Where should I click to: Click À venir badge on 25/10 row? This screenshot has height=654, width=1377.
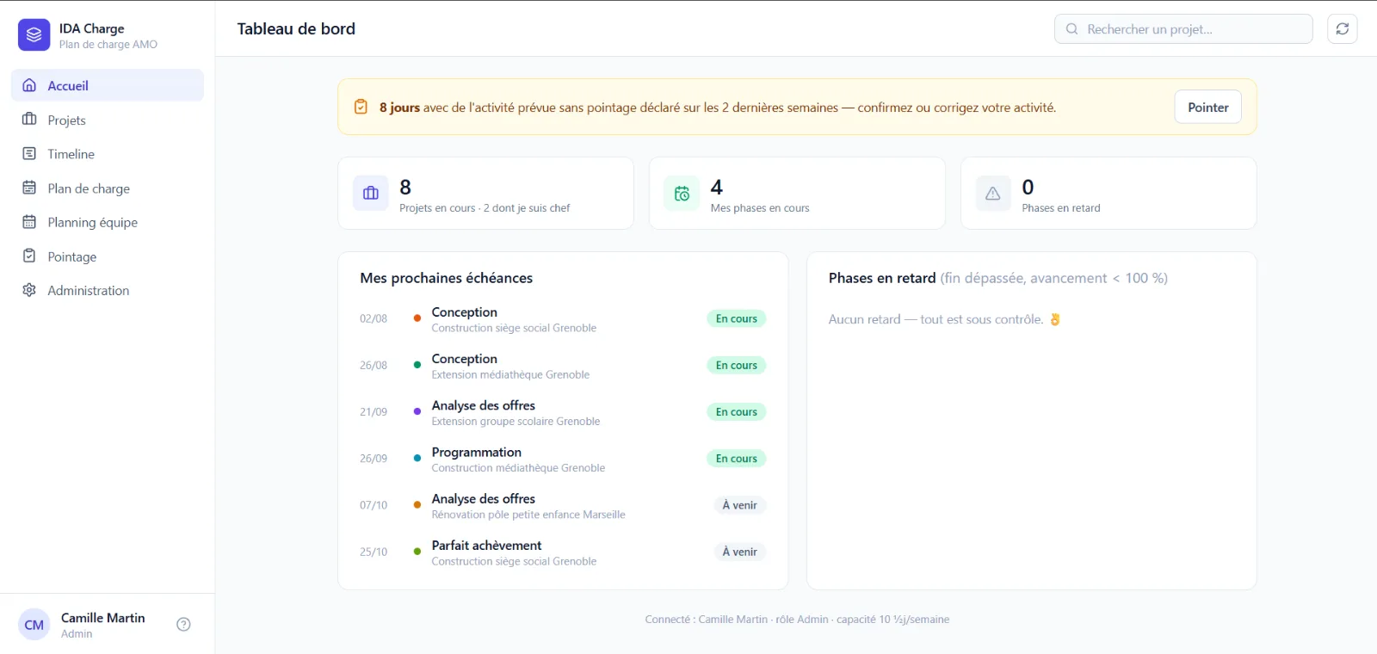click(739, 552)
